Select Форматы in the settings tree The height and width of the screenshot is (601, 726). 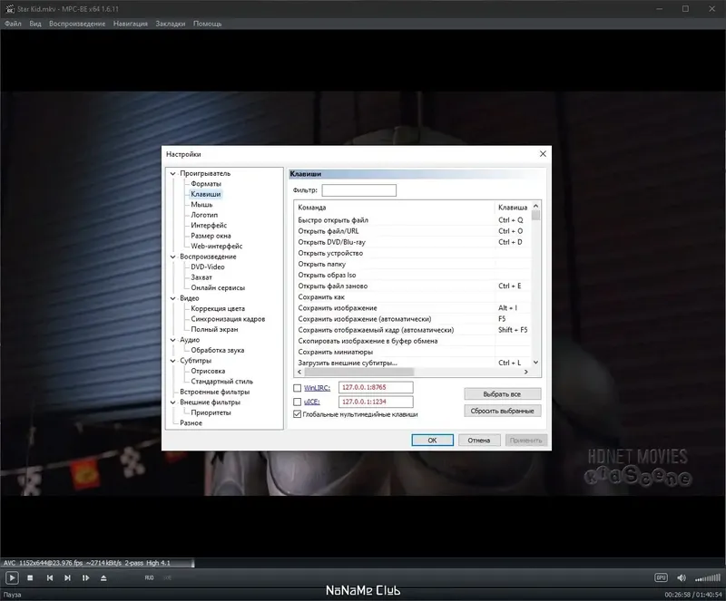point(206,184)
